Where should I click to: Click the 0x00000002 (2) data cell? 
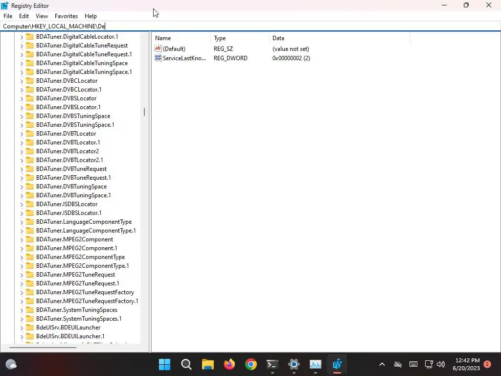point(291,58)
